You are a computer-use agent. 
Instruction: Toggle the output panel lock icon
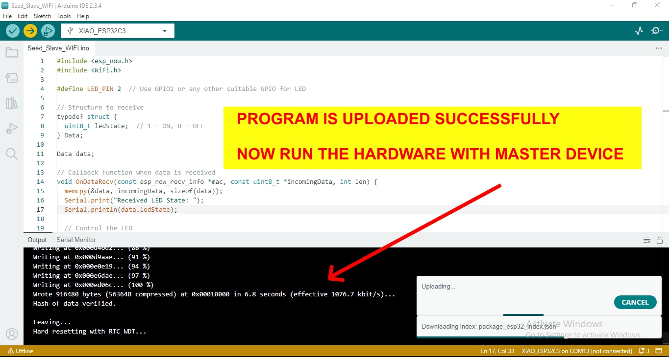pyautogui.click(x=660, y=240)
